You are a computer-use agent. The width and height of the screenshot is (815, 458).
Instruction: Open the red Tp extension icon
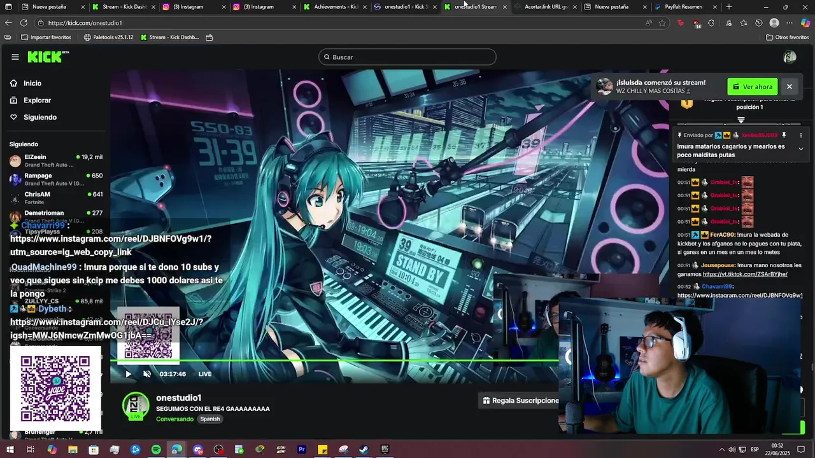point(681,23)
